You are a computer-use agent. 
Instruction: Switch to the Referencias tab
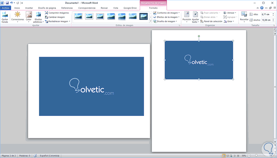pos(67,8)
